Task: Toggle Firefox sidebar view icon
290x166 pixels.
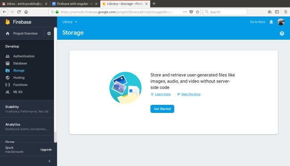Action: tap(277, 12)
